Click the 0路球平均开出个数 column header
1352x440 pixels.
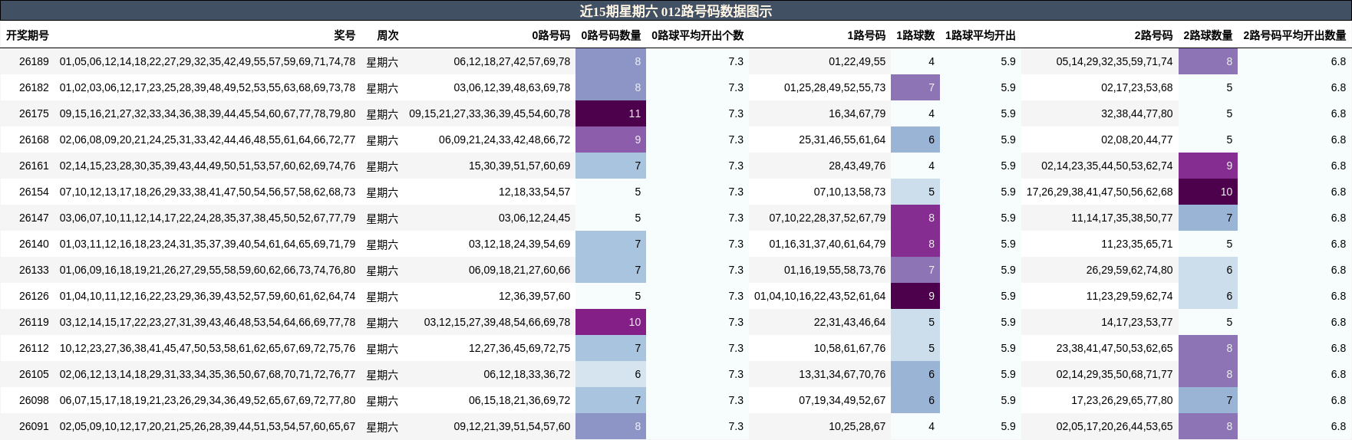[x=697, y=35]
